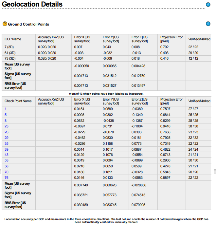
Task: Select check point 23 link
Action: [x=7, y=126]
